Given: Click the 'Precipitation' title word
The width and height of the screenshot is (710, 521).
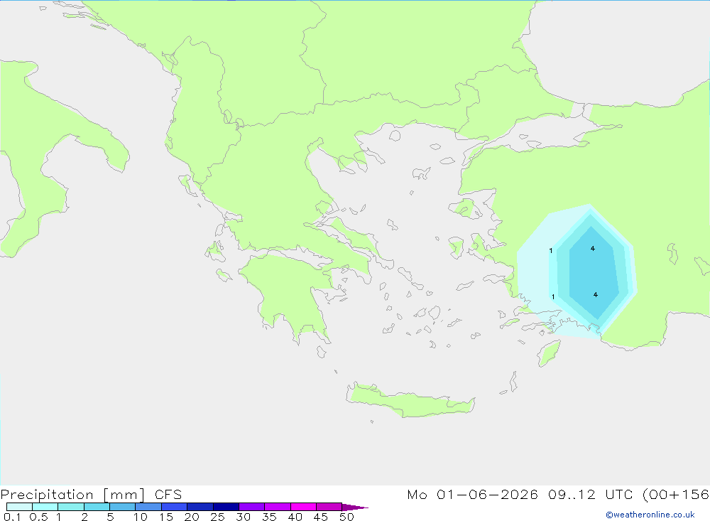Looking at the screenshot, I should tap(47, 495).
